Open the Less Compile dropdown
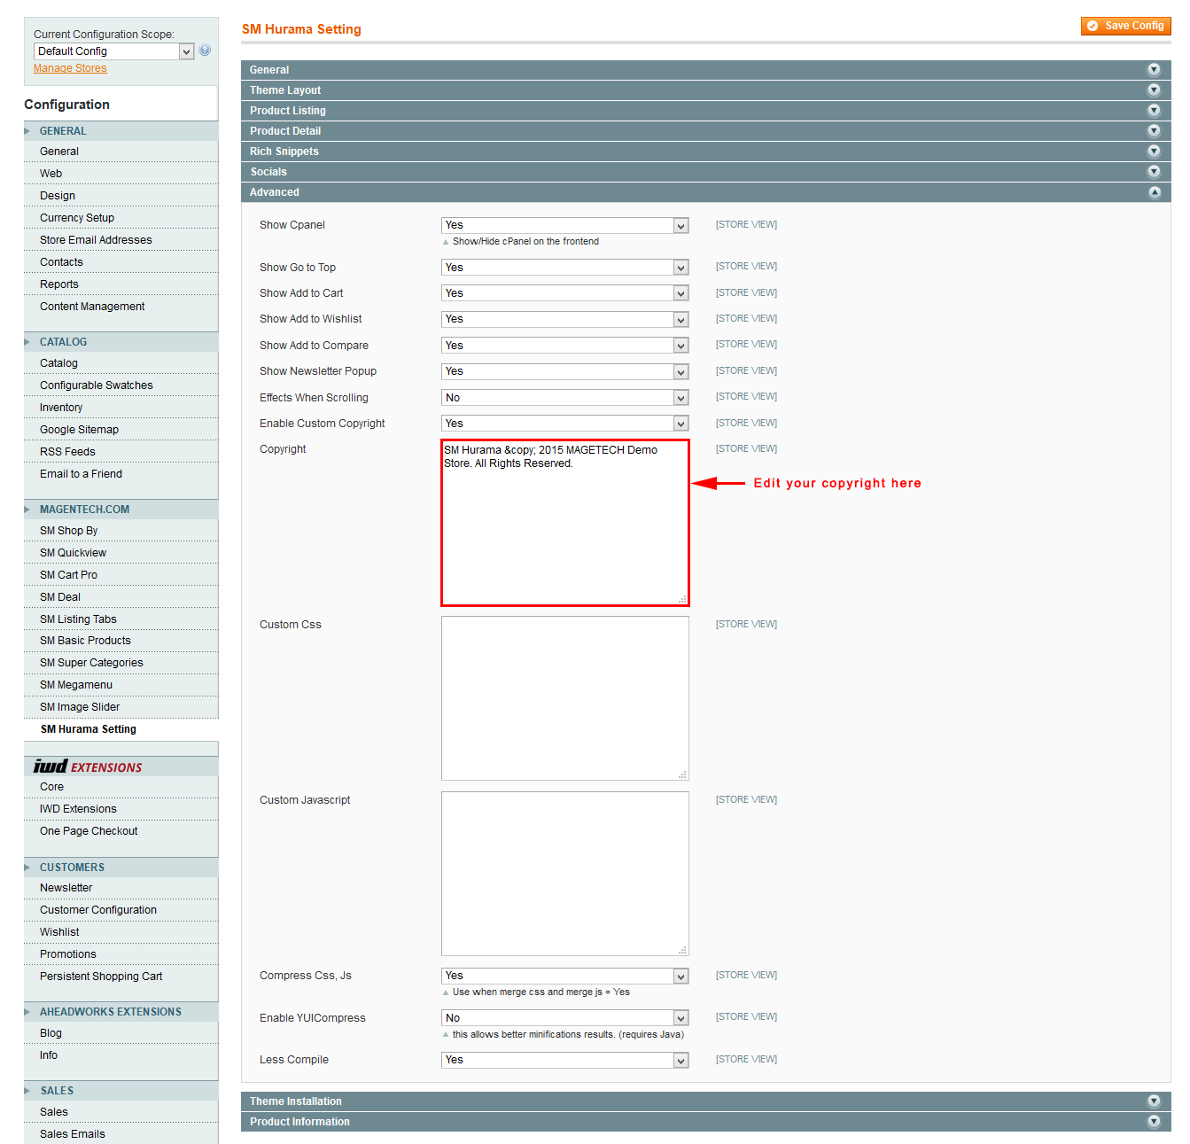This screenshot has width=1190, height=1144. click(565, 1060)
